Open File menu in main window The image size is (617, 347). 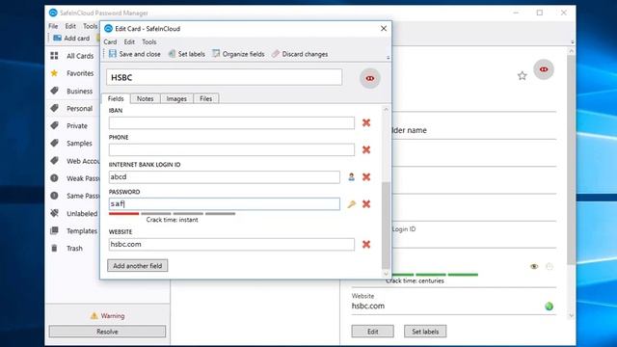[53, 26]
